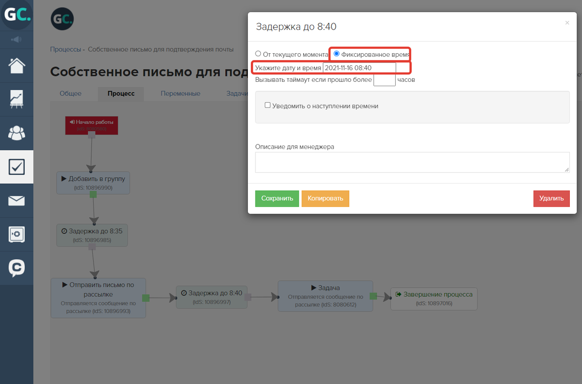
Task: Open the mail envelope icon in the sidebar
Action: pyautogui.click(x=16, y=200)
